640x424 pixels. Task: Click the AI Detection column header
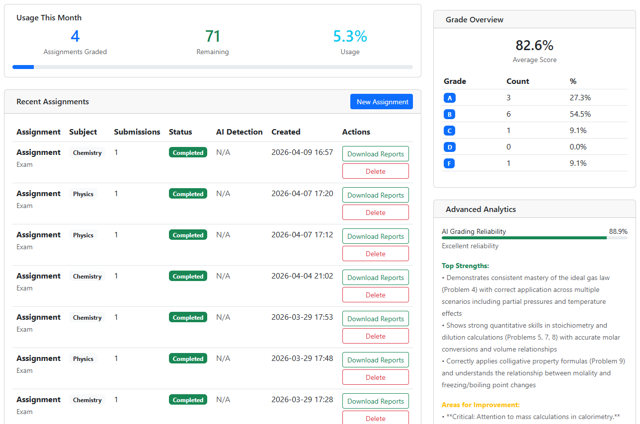239,132
